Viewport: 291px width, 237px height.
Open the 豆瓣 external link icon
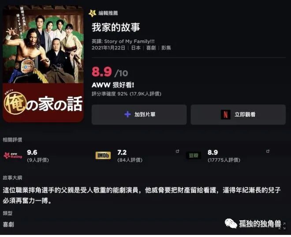coord(268,151)
